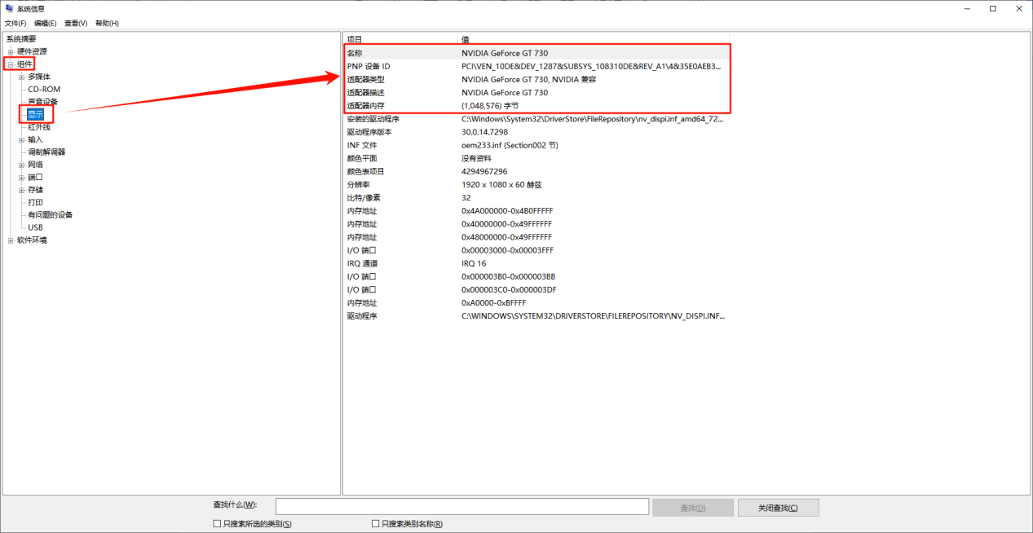
Task: Open the 查看(V) menu
Action: [76, 24]
